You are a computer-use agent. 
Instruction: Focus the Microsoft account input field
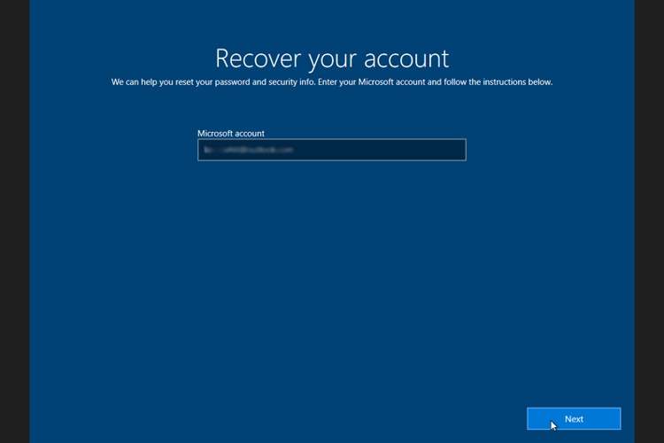pos(332,150)
